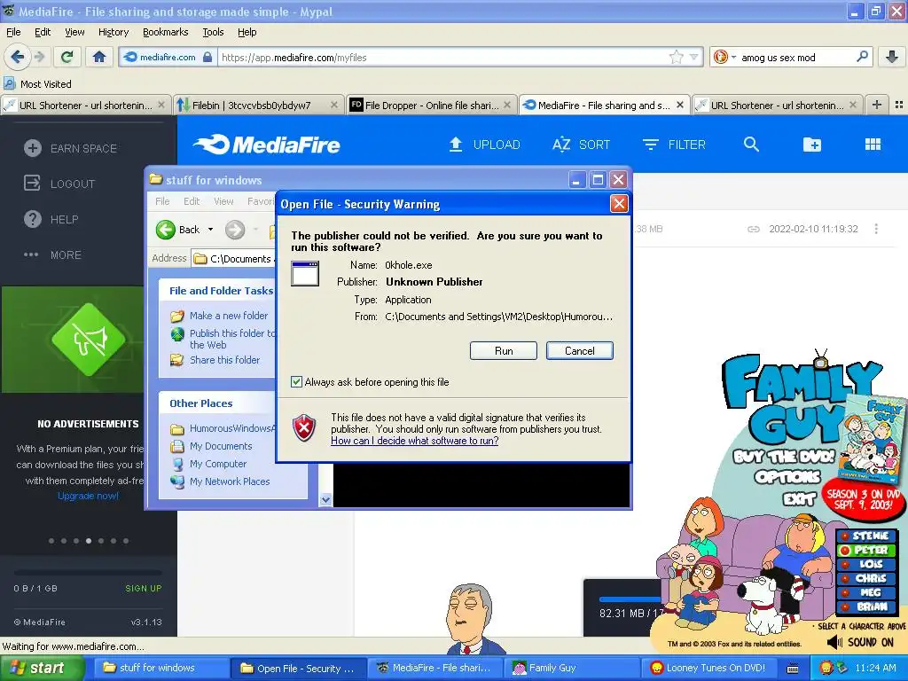Open the Tools menu
Screen dimensions: 908x681
click(x=213, y=32)
